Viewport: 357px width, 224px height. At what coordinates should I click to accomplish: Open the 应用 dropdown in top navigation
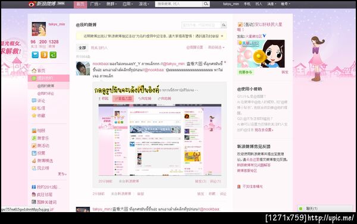[128, 4]
